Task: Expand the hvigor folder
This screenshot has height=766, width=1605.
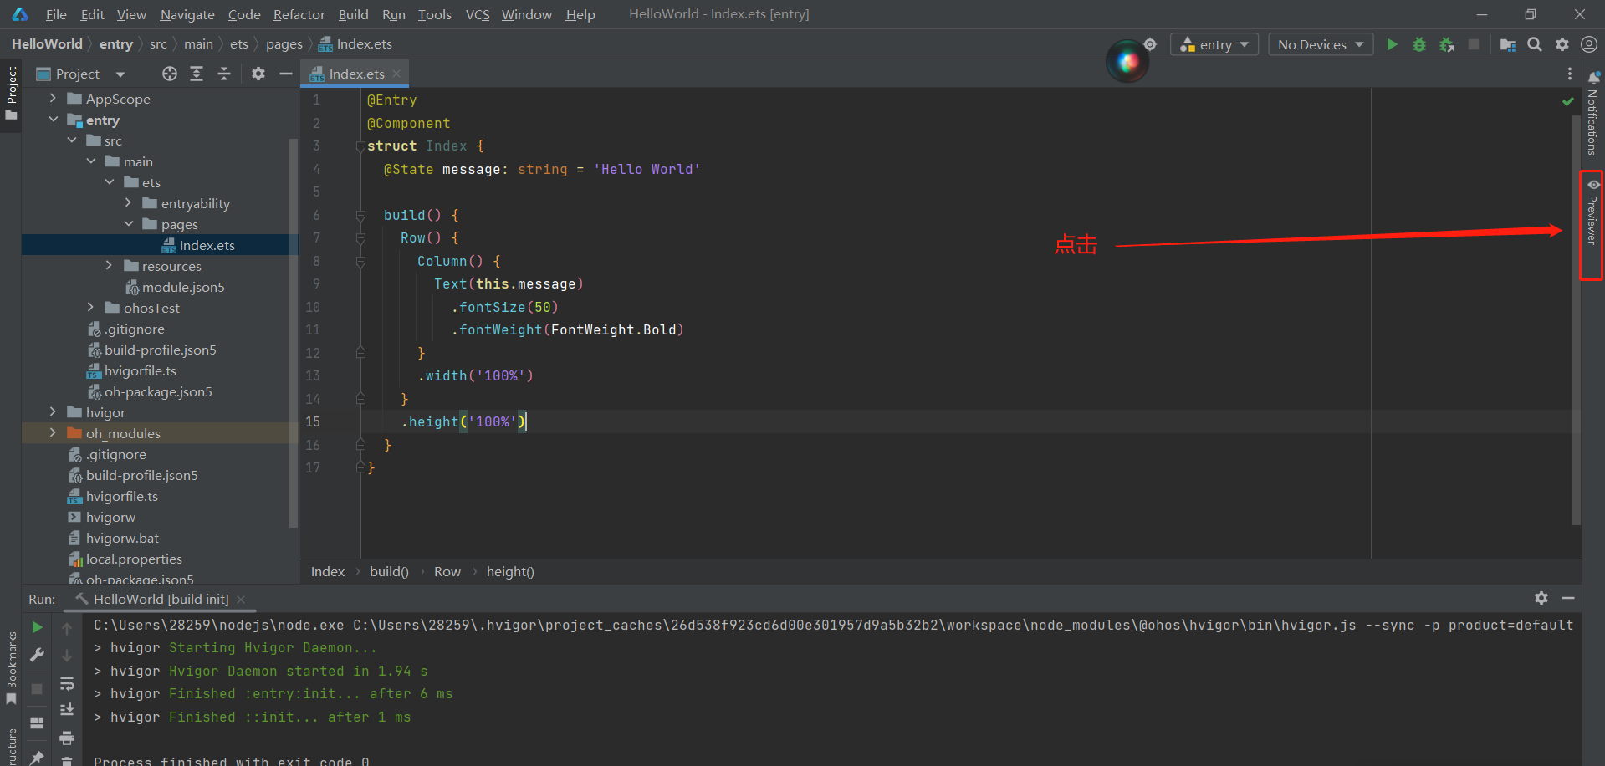Action: coord(53,412)
